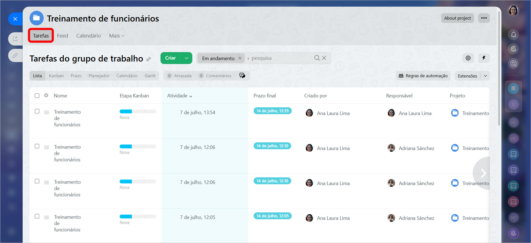Screen dimensions: 531x243
Task: Switch to Kanban view
Action: click(56, 76)
